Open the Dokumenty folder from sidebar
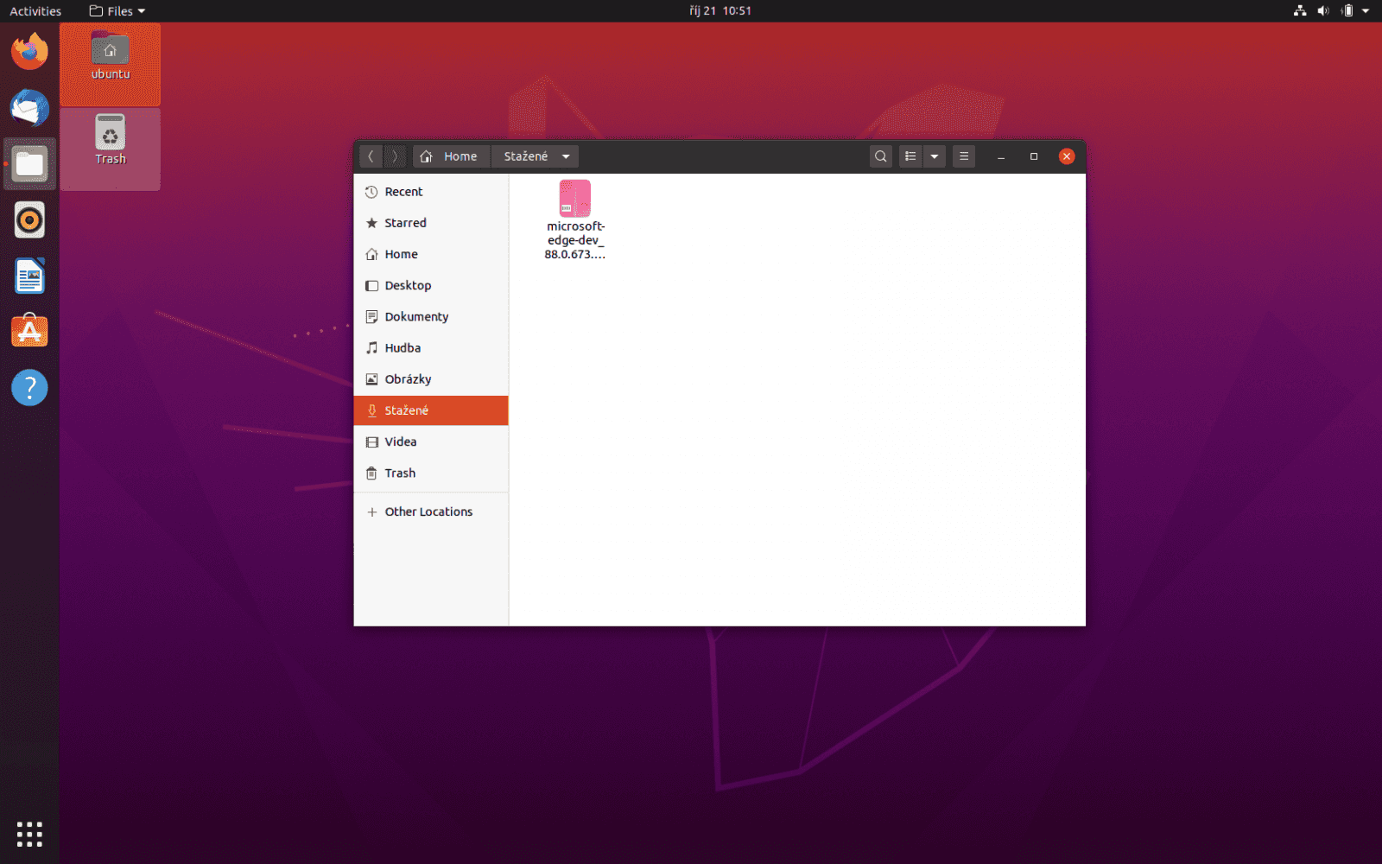 click(417, 316)
